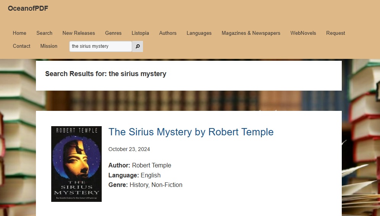Image resolution: width=380 pixels, height=216 pixels.
Task: Open 'The Sirius Mystery by Robert Temple' title link
Action: point(191,132)
